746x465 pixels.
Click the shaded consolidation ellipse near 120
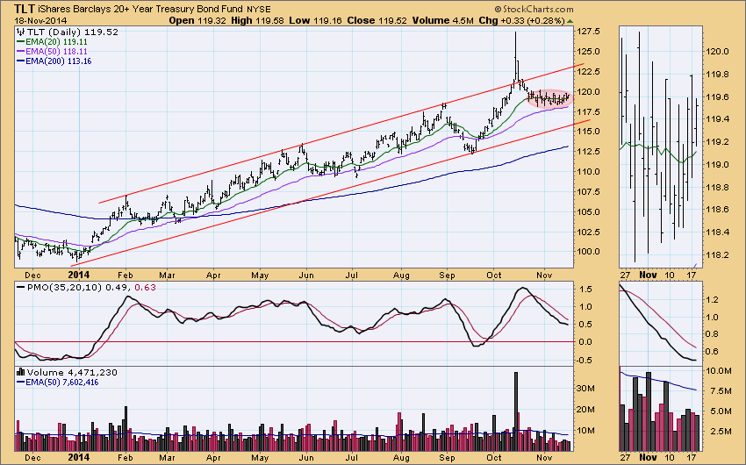click(551, 99)
